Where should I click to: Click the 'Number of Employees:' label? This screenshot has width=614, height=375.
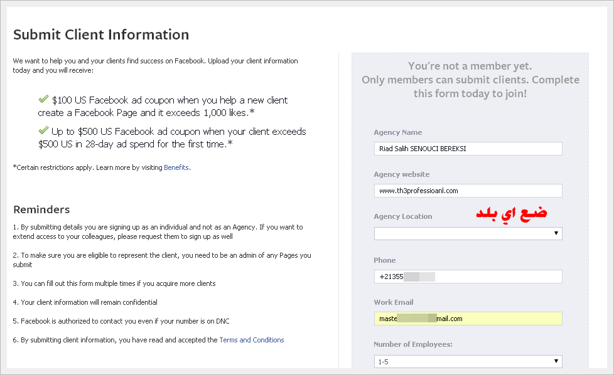412,344
